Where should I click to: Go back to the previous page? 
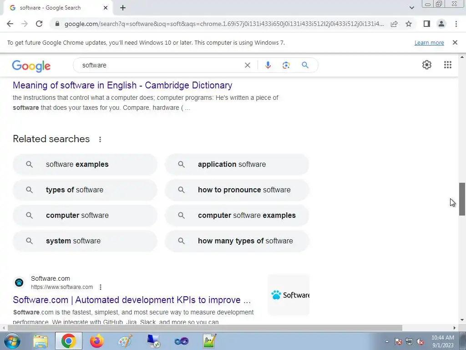click(10, 24)
